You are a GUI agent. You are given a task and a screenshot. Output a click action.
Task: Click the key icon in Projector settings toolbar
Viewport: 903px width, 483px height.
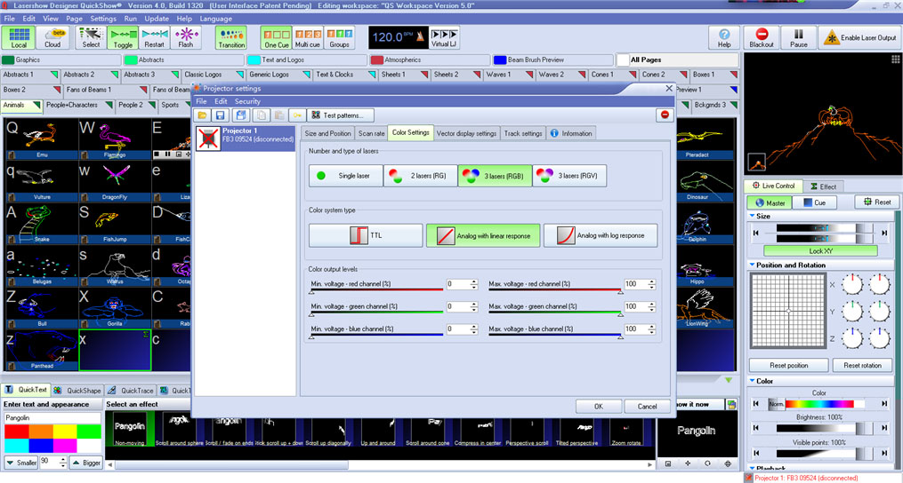[296, 115]
